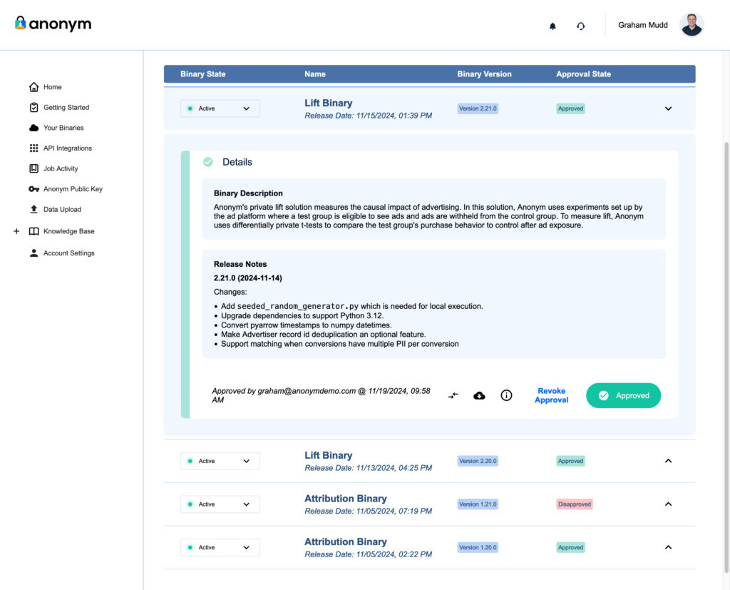Click the page vertical scrollbar
The height and width of the screenshot is (590, 730).
tap(726, 357)
